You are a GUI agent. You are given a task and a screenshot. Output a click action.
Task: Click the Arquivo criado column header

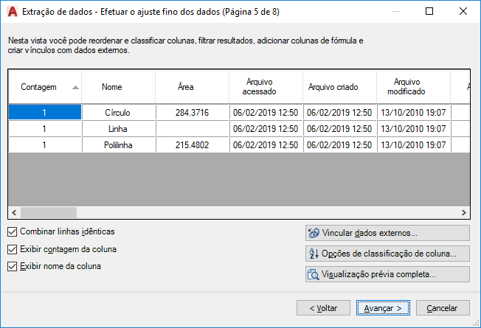[x=333, y=87]
